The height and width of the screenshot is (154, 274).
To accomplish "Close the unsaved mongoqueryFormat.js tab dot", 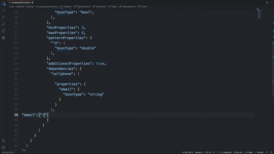I will [33, 3].
